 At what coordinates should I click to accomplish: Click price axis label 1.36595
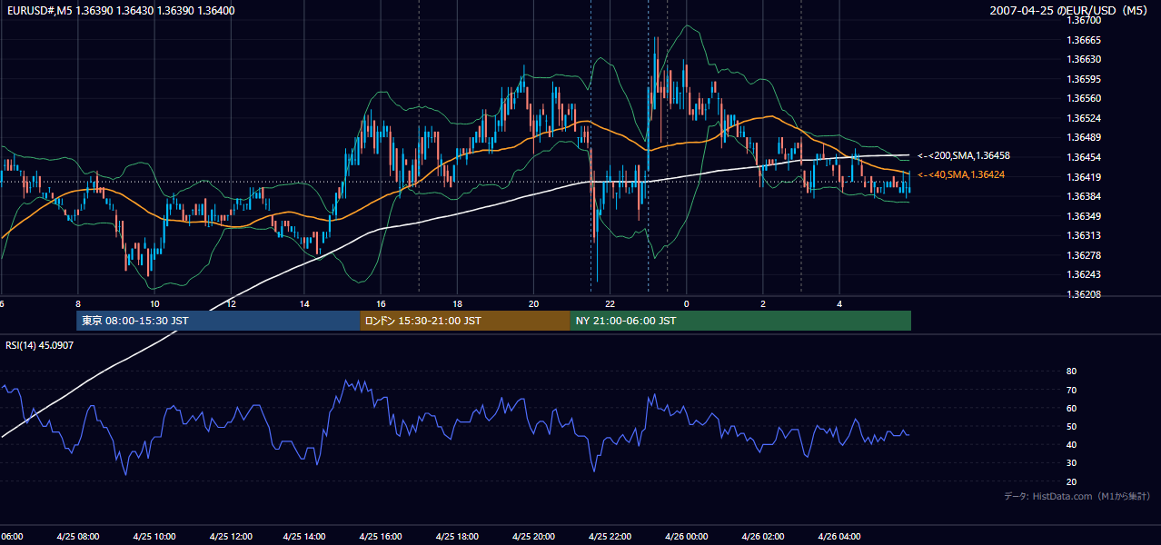coord(1084,79)
